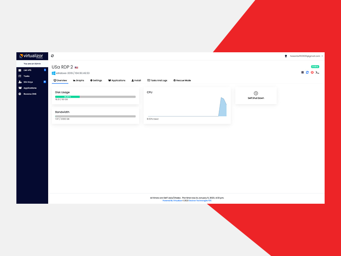Image resolution: width=341 pixels, height=256 pixels.
Task: Open List VPS in the sidebar
Action: point(32,70)
